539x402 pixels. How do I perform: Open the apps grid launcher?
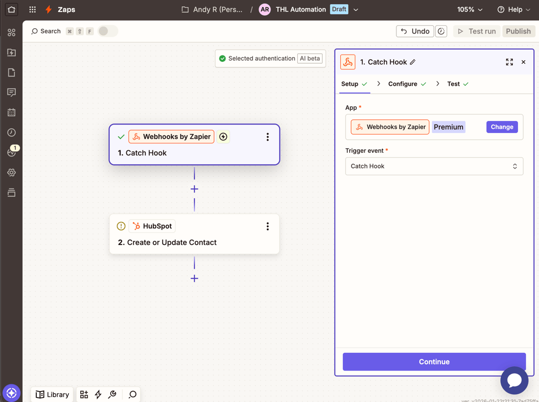(x=33, y=9)
